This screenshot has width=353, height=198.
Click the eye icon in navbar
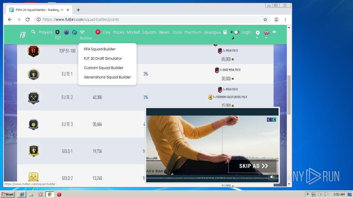[274, 32]
